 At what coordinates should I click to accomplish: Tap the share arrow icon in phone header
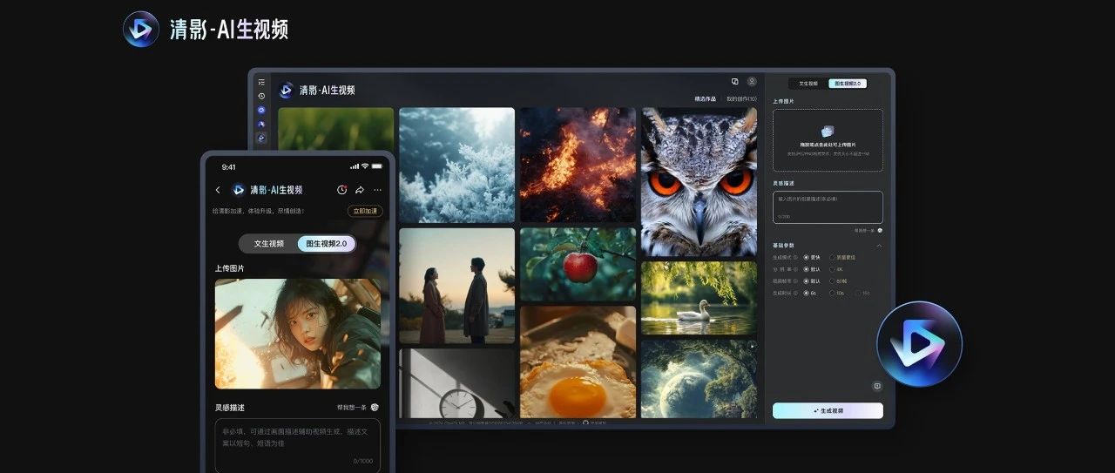click(359, 190)
